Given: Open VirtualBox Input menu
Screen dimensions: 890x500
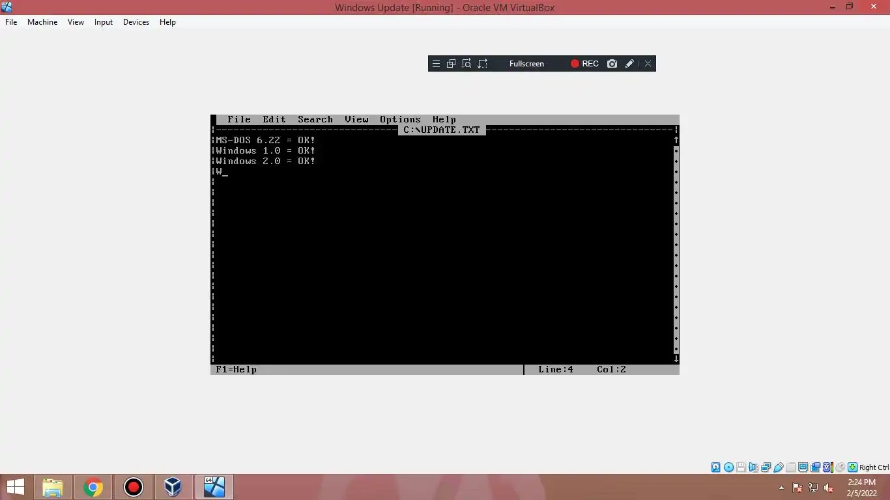Looking at the screenshot, I should point(103,21).
